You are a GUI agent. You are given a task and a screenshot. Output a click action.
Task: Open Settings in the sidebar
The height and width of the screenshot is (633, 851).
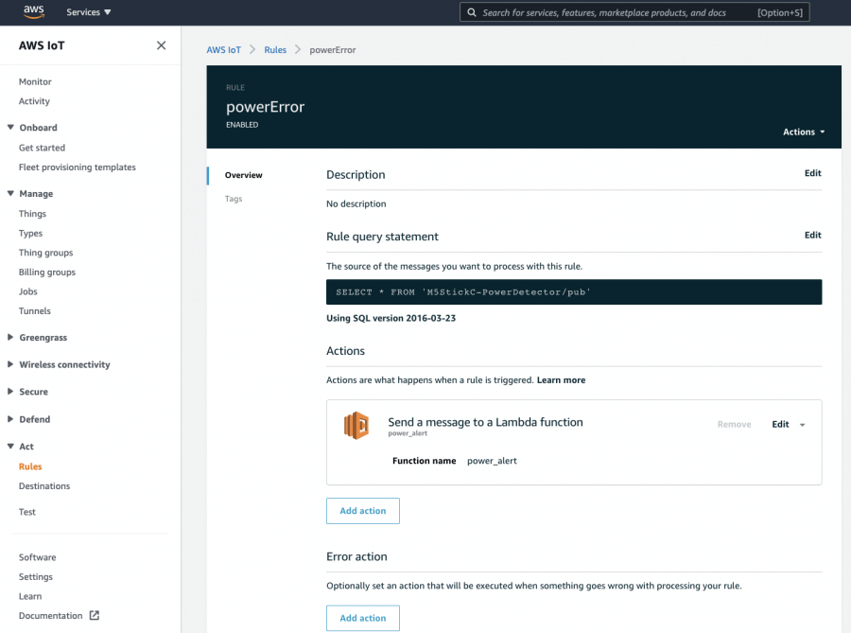point(36,576)
